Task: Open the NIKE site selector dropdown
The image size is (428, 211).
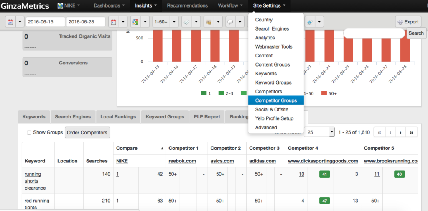Action: click(69, 6)
